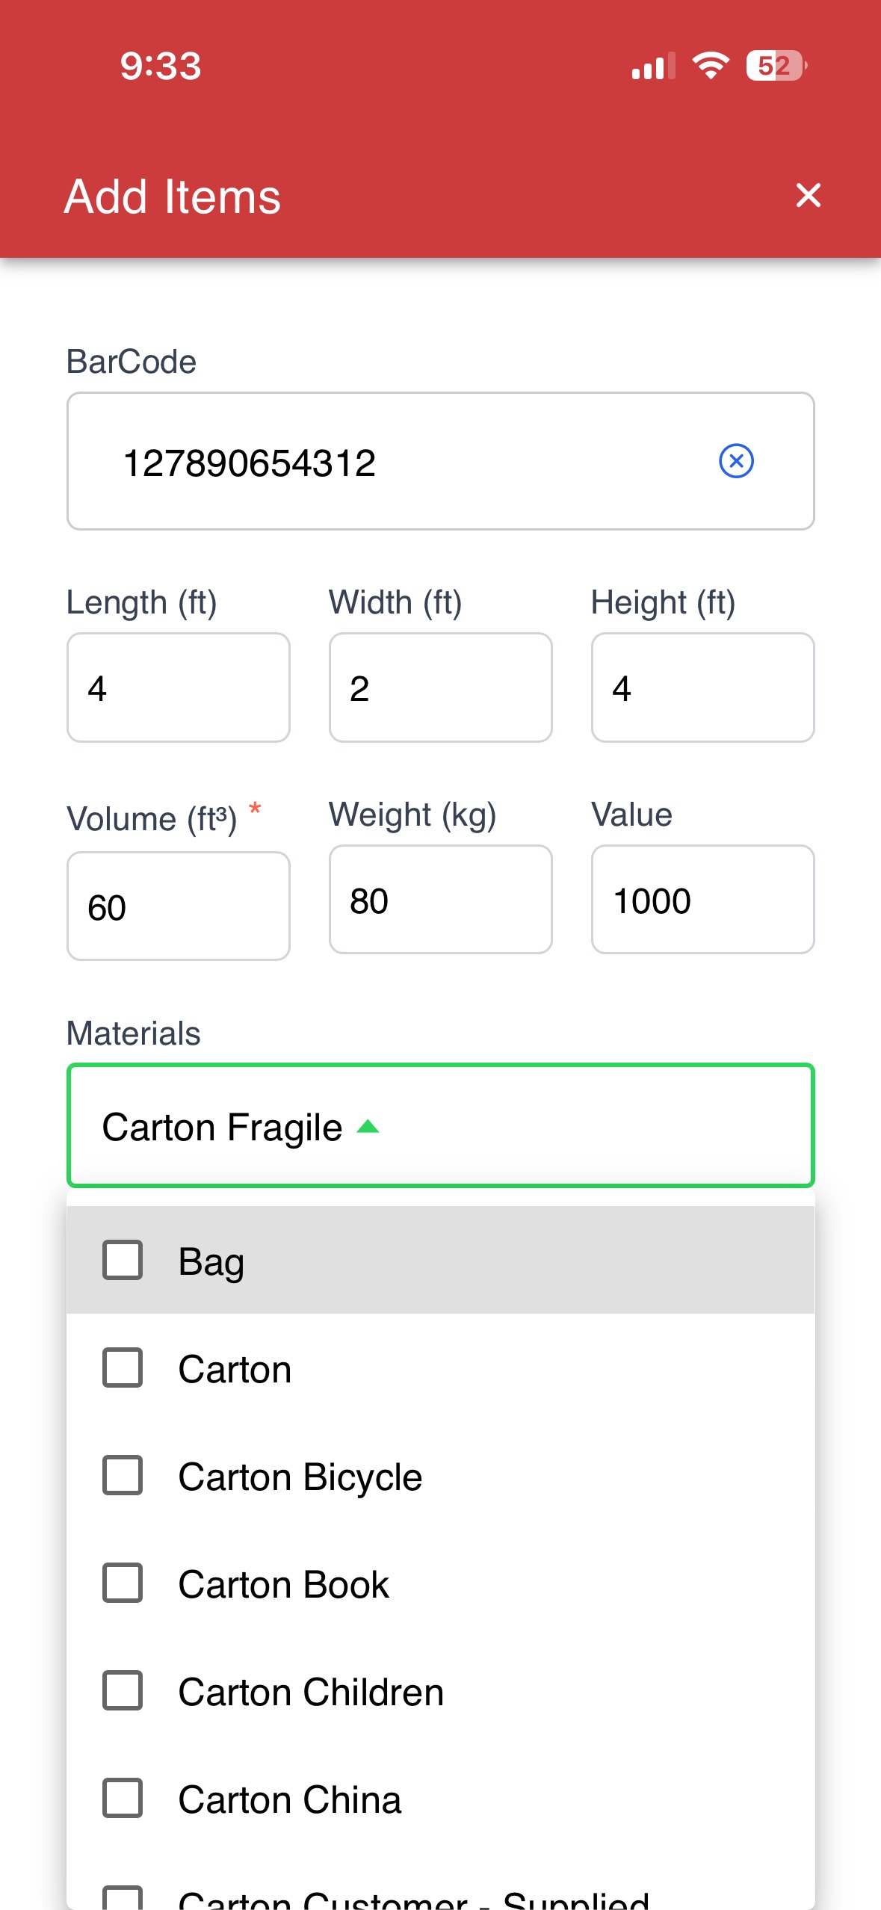Close the Add Items dialog
Image resolution: width=881 pixels, height=1910 pixels.
(809, 196)
